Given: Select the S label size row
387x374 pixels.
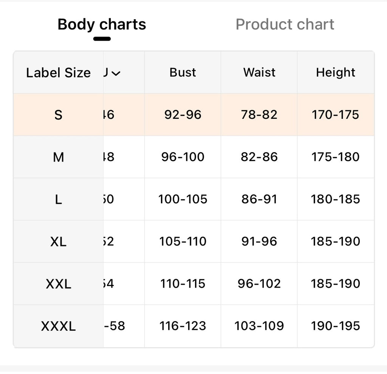Looking at the screenshot, I should (58, 115).
